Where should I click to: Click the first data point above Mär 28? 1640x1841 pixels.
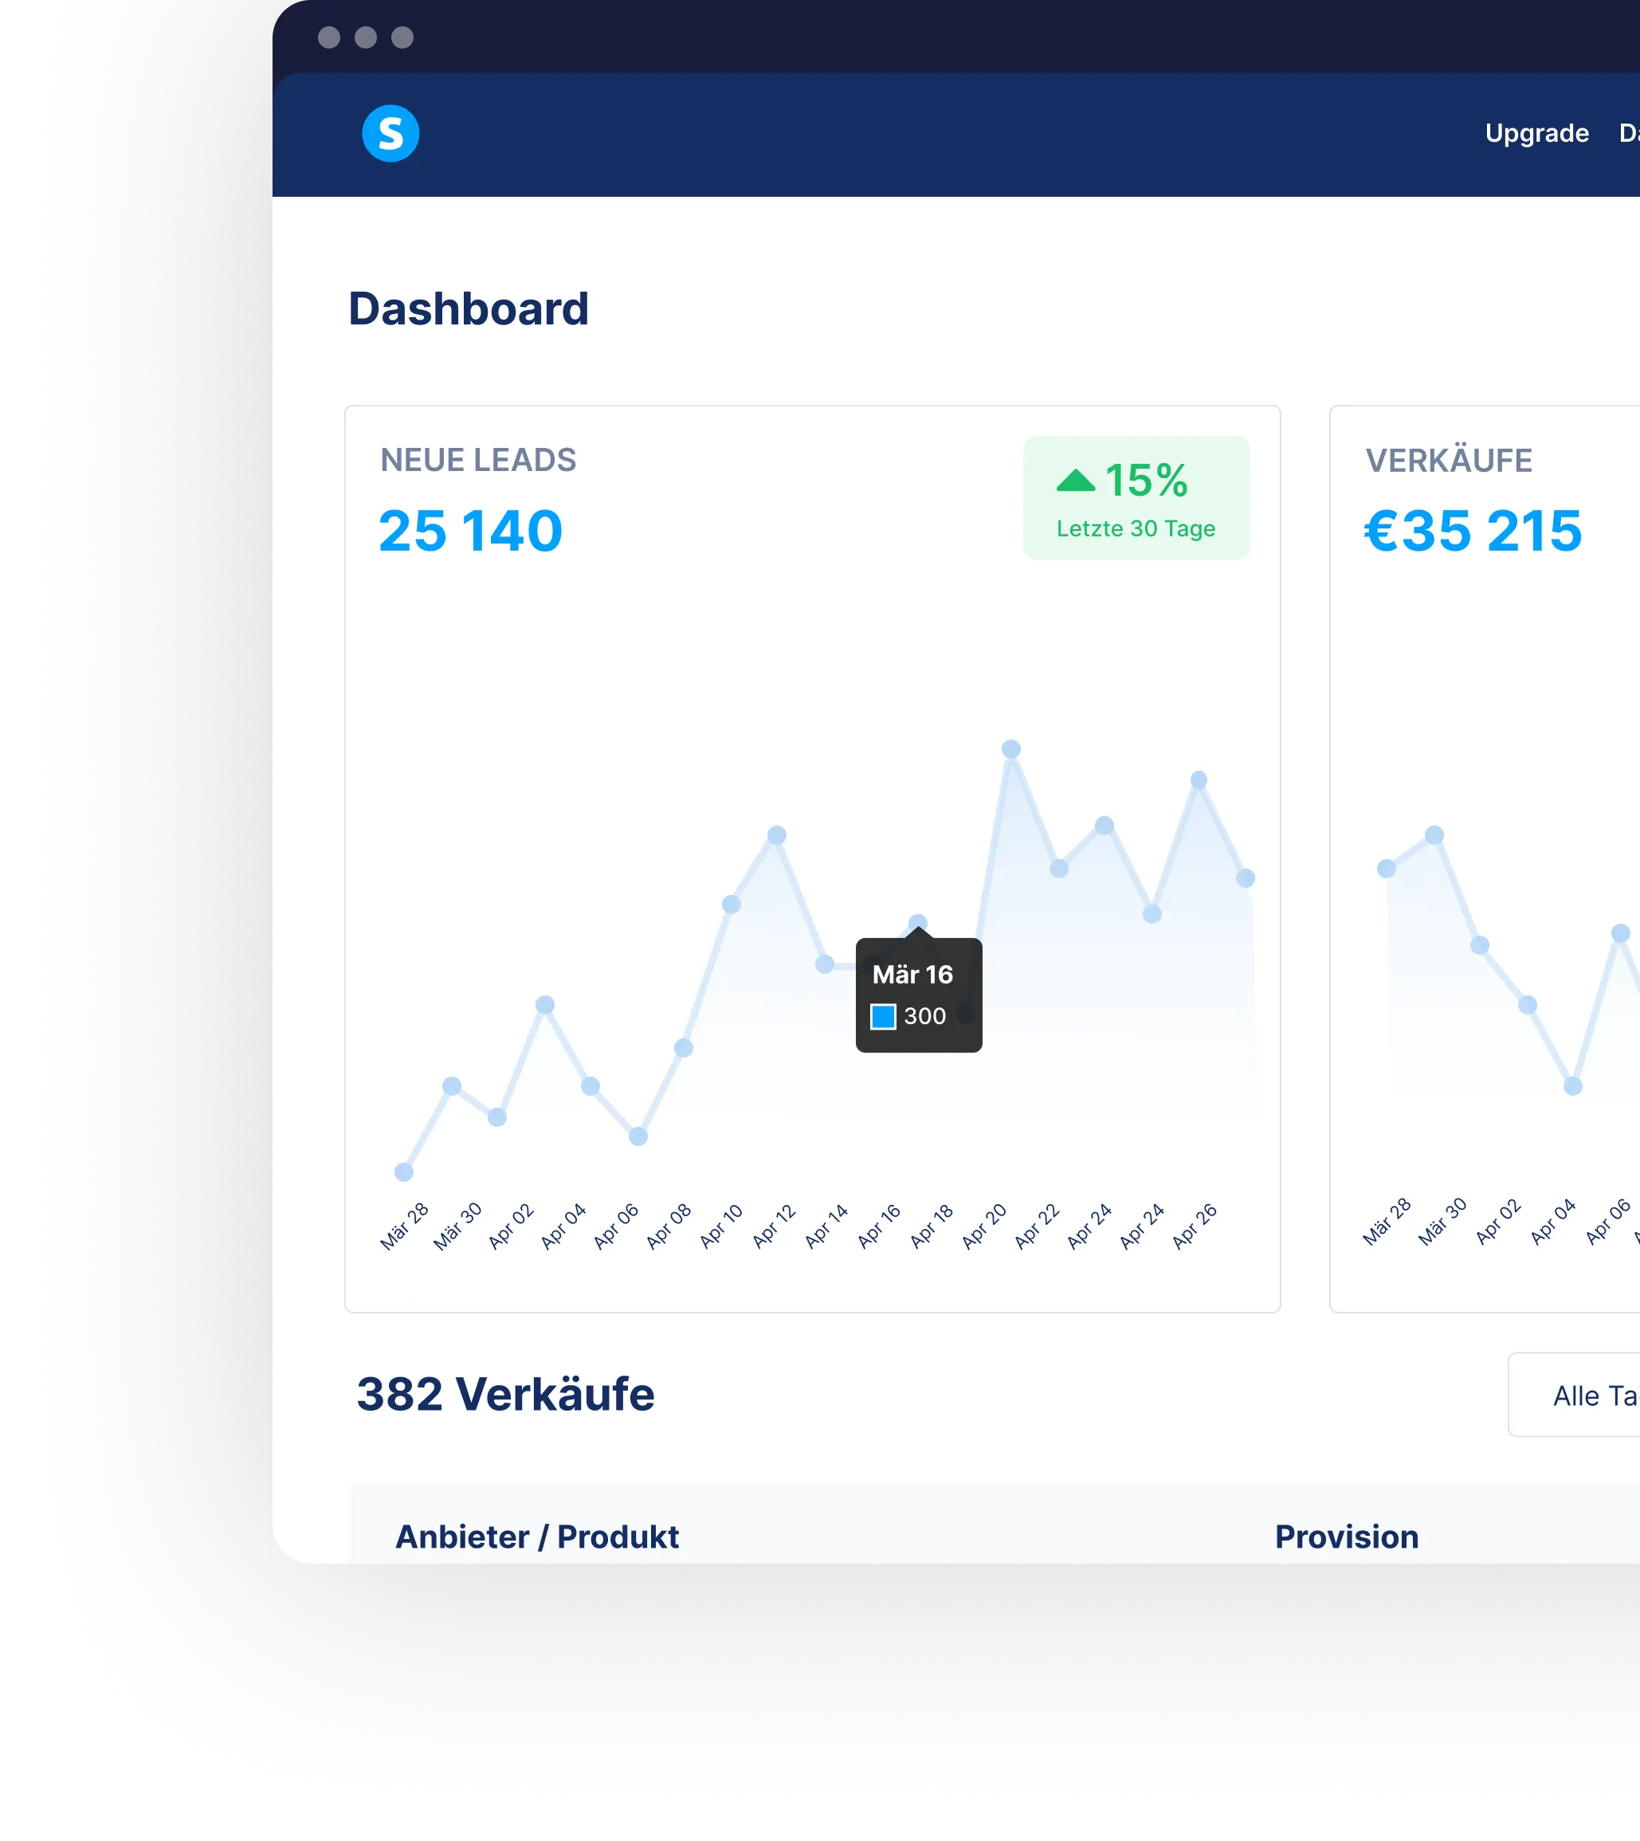(404, 1172)
